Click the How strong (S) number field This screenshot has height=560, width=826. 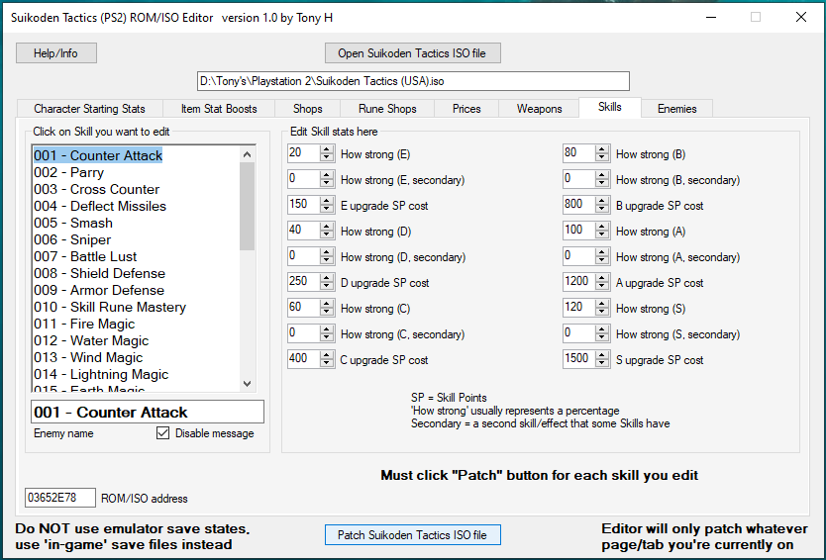579,308
